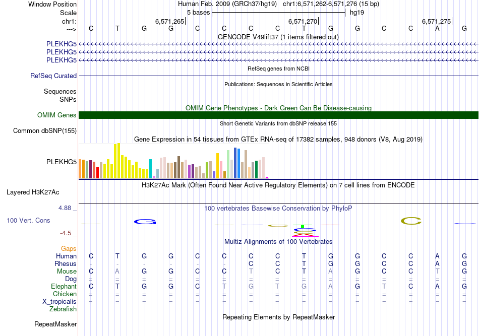The image size is (479, 336).
Task: Click Publications: Sequences in Scientific Articles title
Action: click(x=278, y=84)
